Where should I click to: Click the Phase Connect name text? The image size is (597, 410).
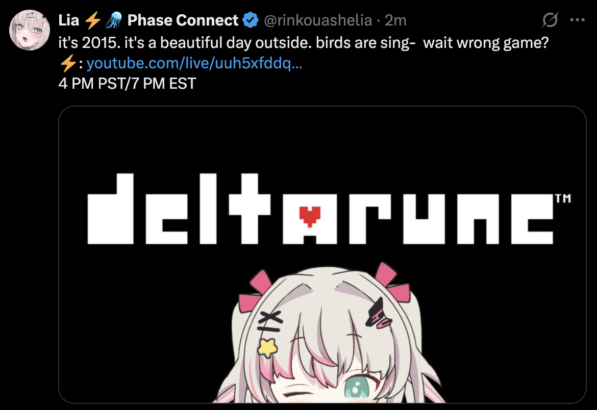point(183,20)
